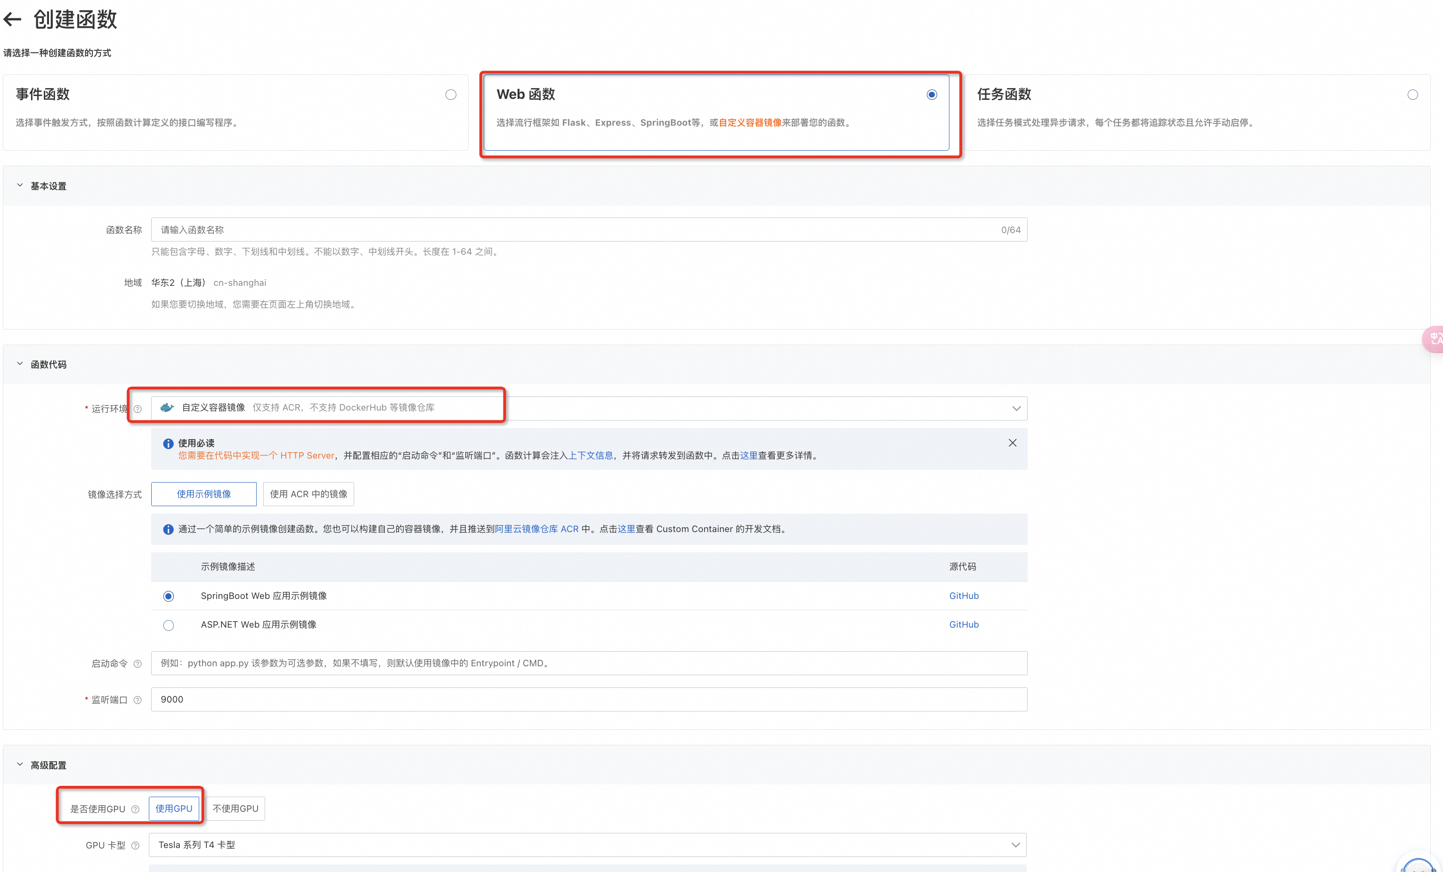Click the cn-shanghai region text
This screenshot has height=872, width=1443.
click(x=240, y=283)
